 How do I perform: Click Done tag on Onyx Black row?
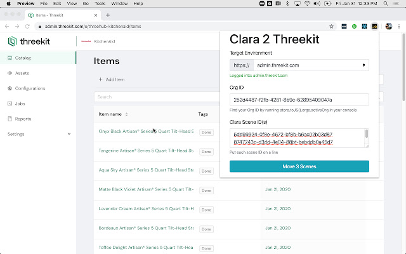(x=206, y=133)
